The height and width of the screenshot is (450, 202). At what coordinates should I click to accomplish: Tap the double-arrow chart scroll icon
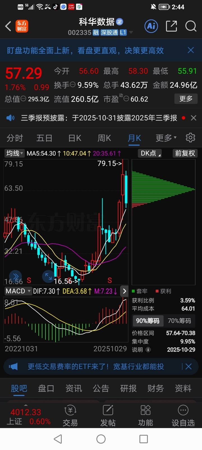15,276
